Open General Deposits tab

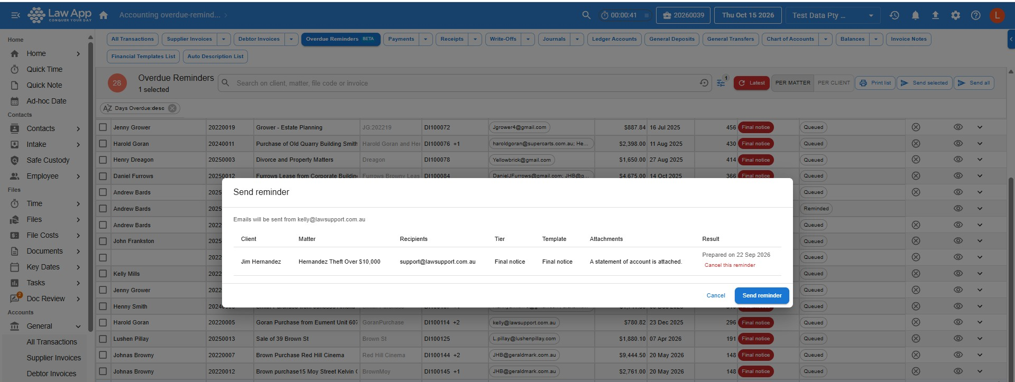tap(672, 39)
